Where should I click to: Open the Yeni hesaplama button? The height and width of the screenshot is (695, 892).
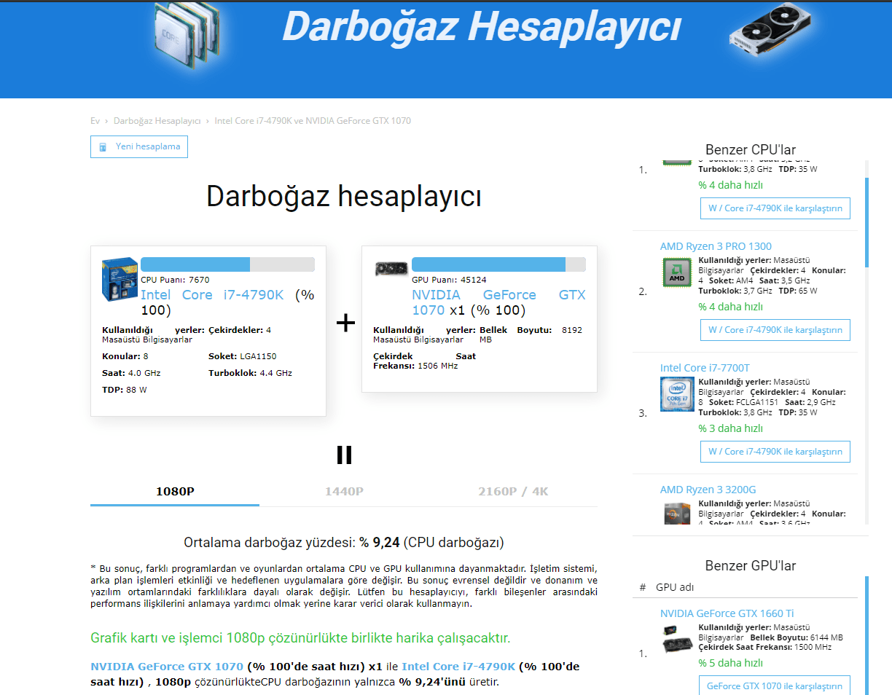click(x=139, y=146)
